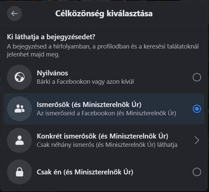Click the back arrow button
This screenshot has height=192, width=209.
(x=14, y=14)
